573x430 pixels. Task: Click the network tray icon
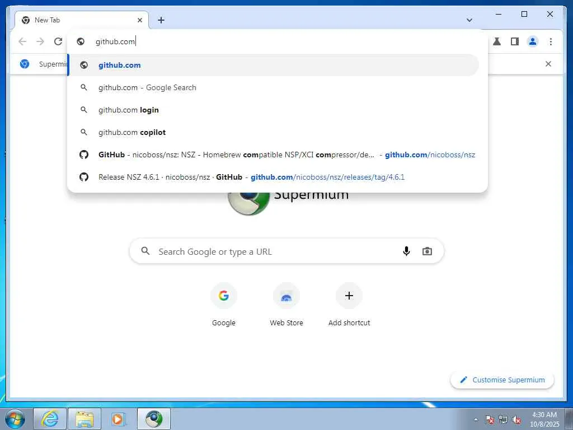[x=503, y=419]
